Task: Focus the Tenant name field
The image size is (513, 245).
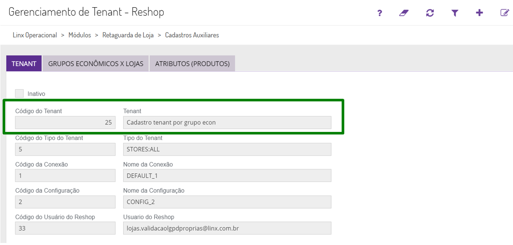Action: click(x=227, y=122)
